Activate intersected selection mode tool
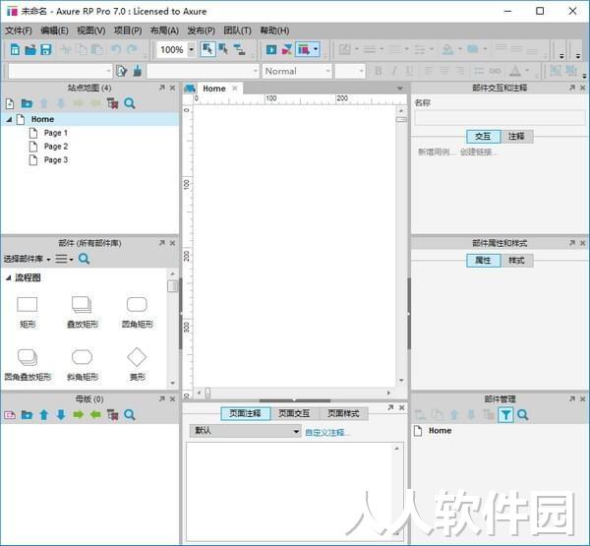Image resolution: width=590 pixels, height=546 pixels. pyautogui.click(x=207, y=49)
